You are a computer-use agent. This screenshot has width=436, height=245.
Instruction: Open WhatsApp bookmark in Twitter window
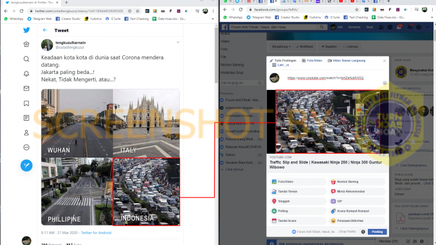pos(14,19)
